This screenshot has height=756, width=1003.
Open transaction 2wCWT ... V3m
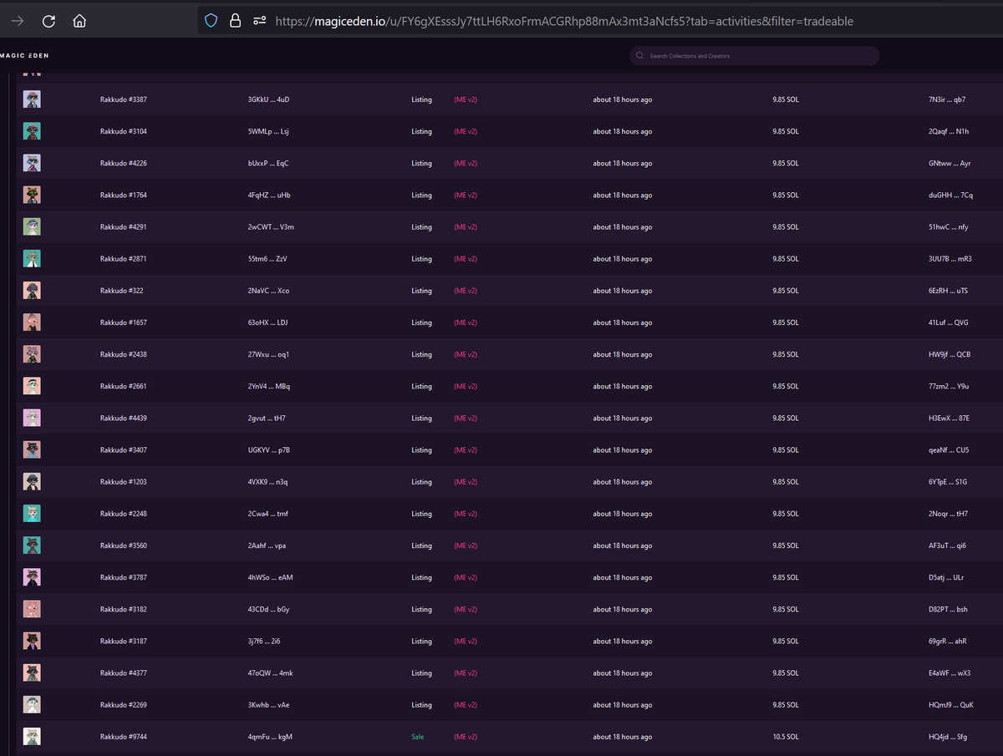[271, 226]
